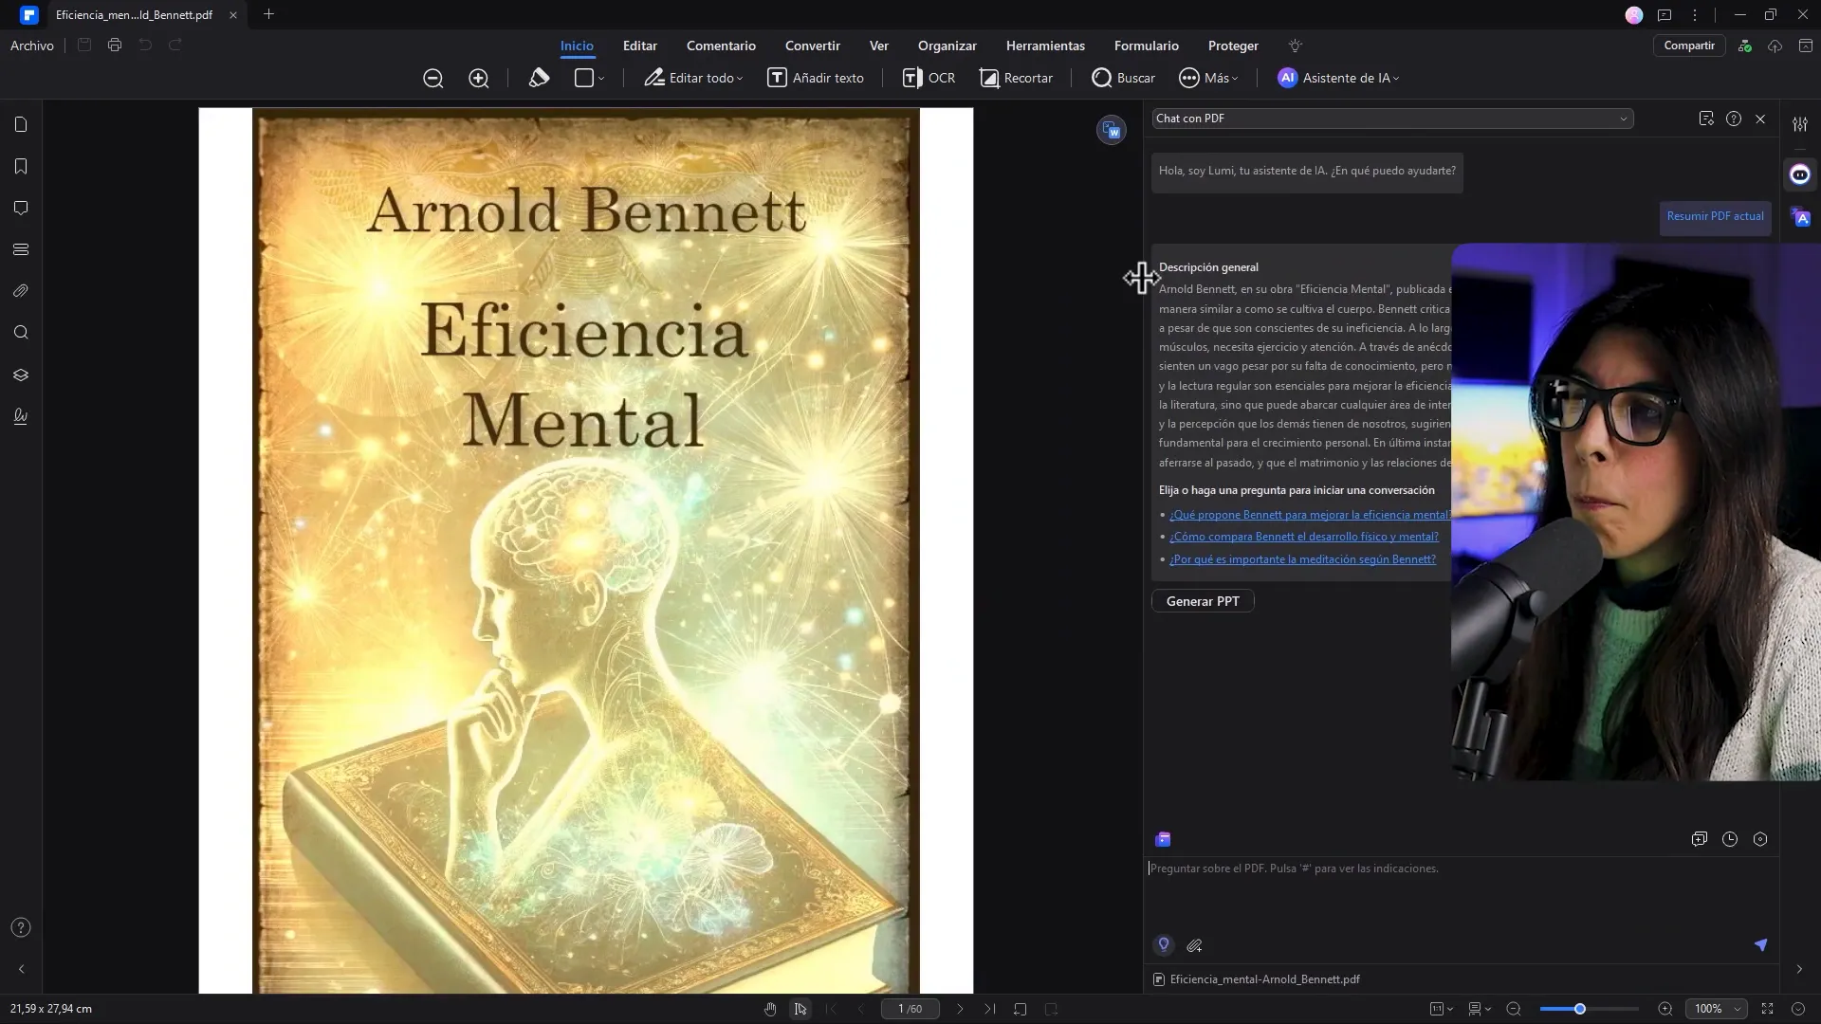This screenshot has width=1821, height=1024.
Task: Click the Compartir button
Action: coord(1689,46)
